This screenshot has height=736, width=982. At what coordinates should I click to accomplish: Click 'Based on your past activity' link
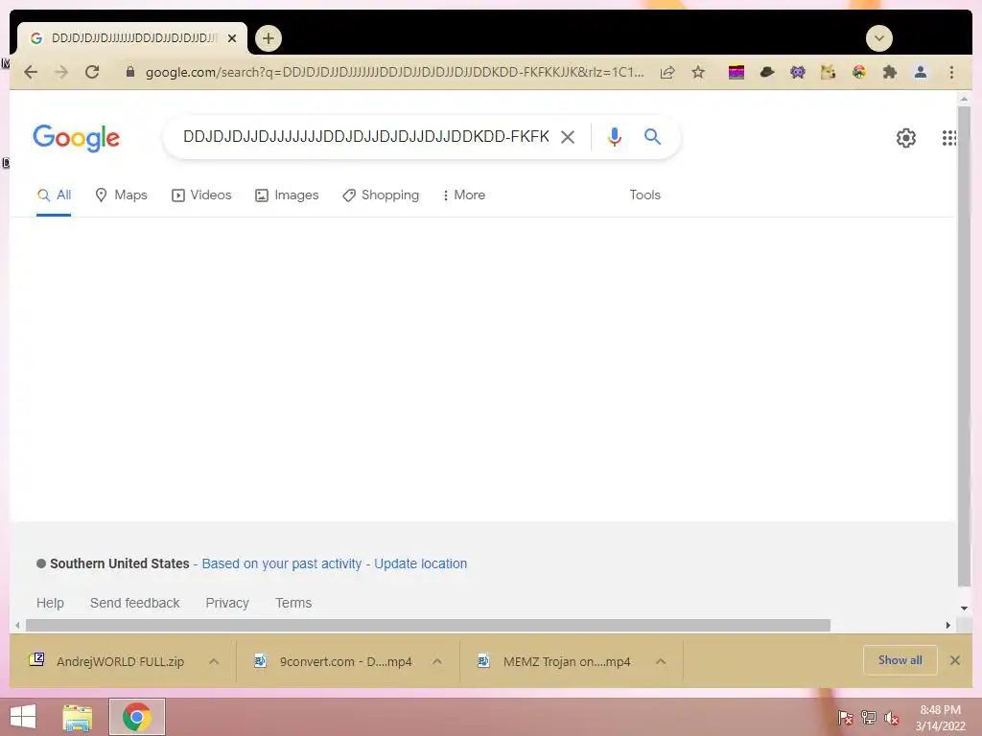coord(282,563)
